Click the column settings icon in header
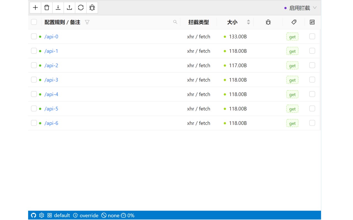 pyautogui.click(x=312, y=22)
